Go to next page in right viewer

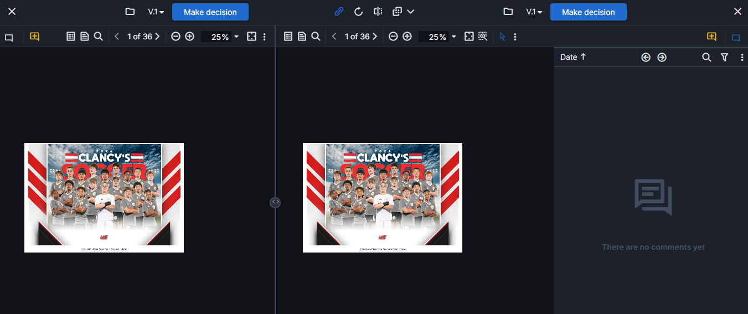pos(375,37)
